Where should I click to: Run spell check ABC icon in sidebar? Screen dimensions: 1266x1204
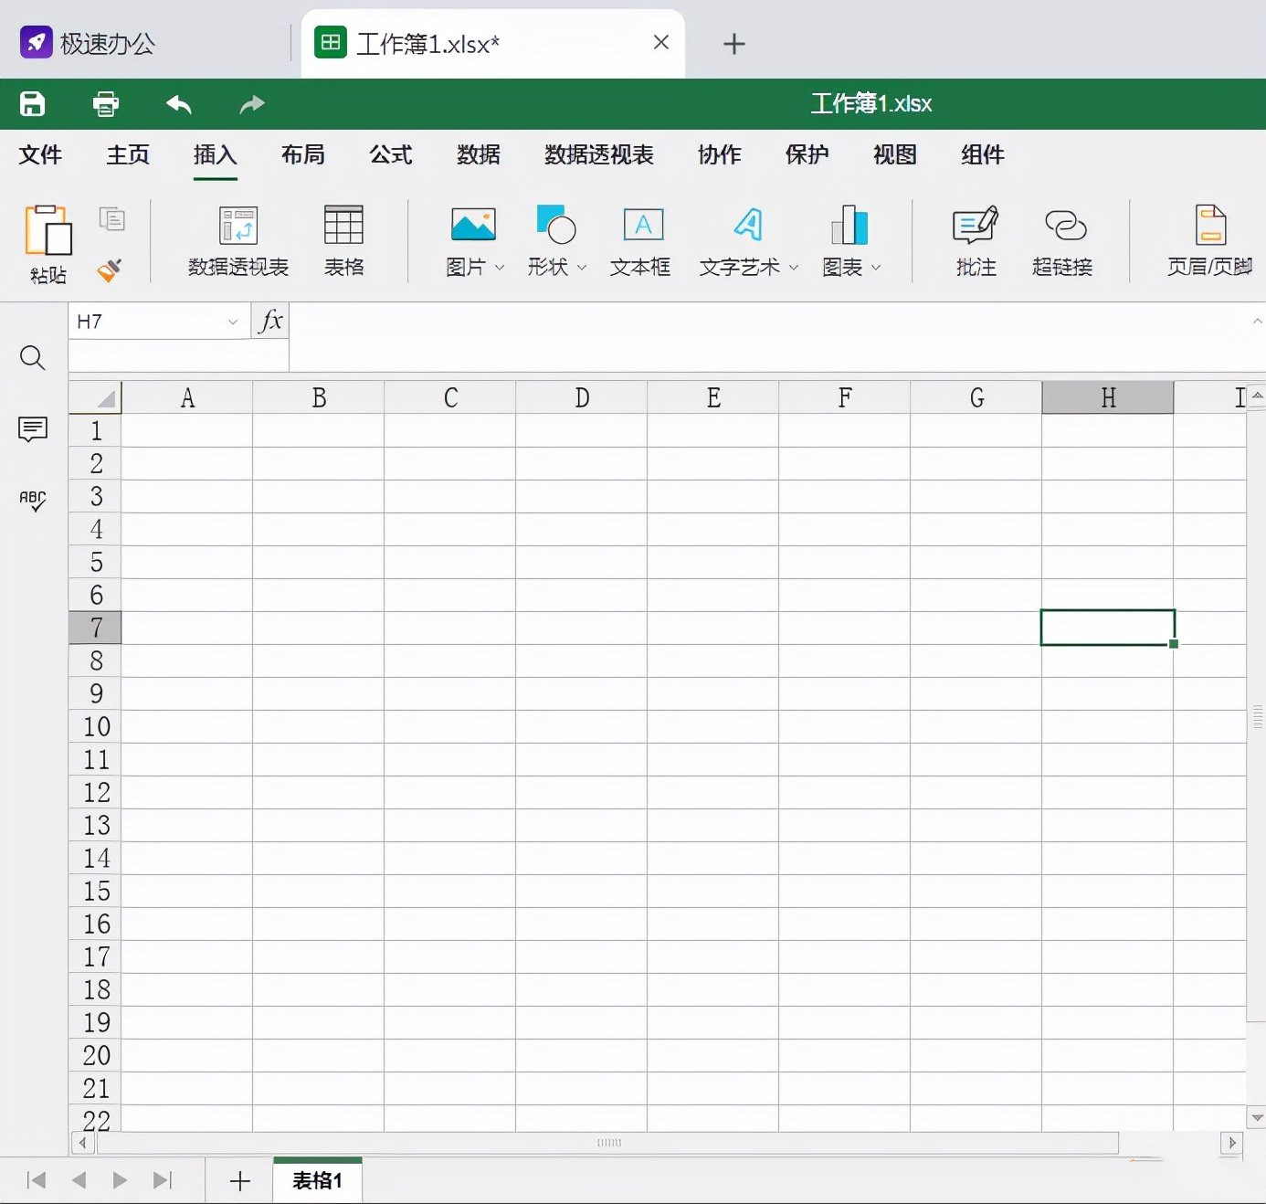point(33,501)
